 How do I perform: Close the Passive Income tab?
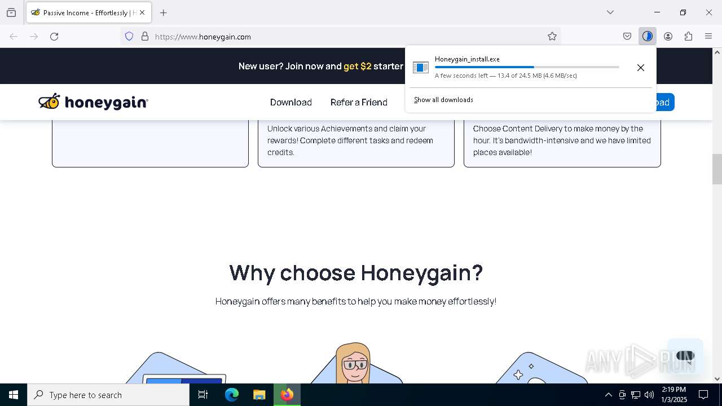[142, 12]
